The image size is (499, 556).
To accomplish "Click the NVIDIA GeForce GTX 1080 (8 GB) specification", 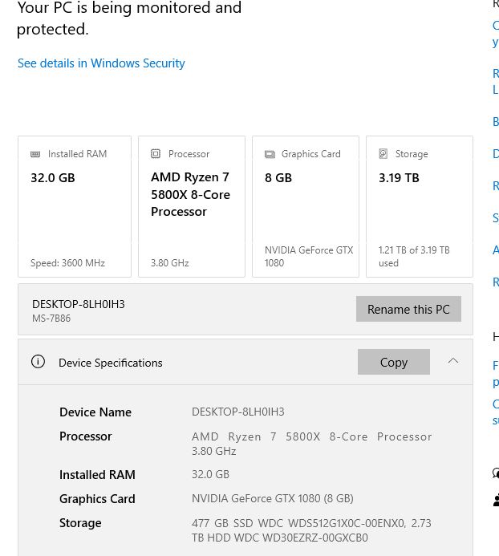I will point(272,498).
